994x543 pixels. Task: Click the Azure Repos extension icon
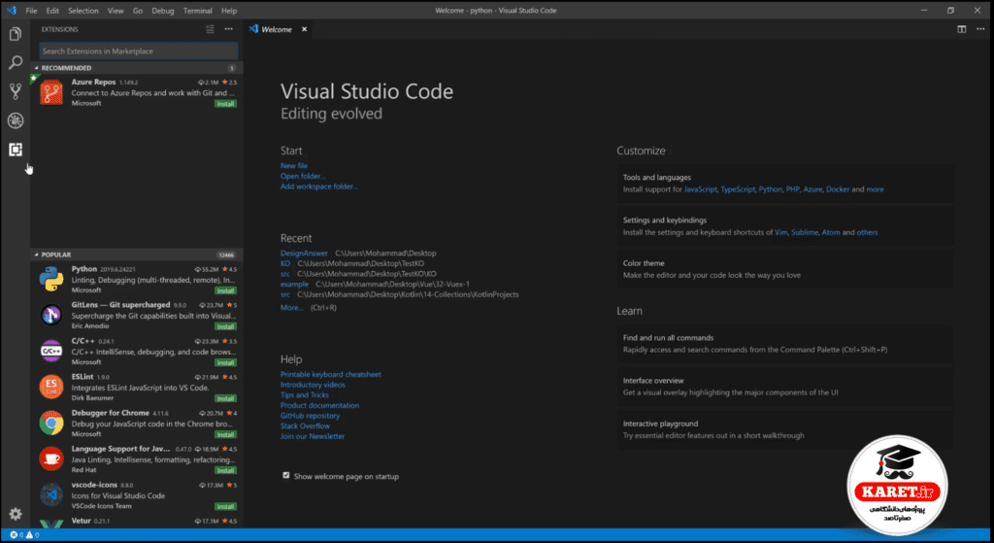[51, 92]
